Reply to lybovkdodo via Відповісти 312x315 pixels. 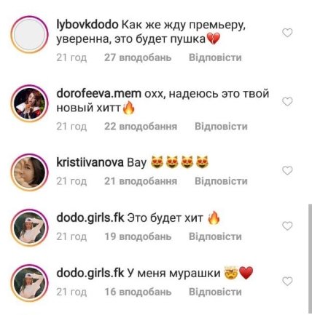pos(215,57)
